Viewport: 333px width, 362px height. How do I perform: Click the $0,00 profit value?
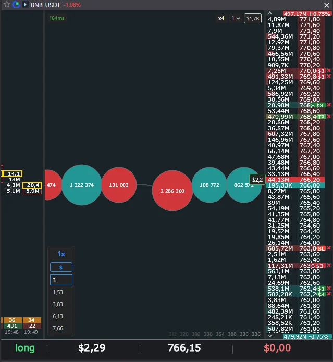point(277,348)
